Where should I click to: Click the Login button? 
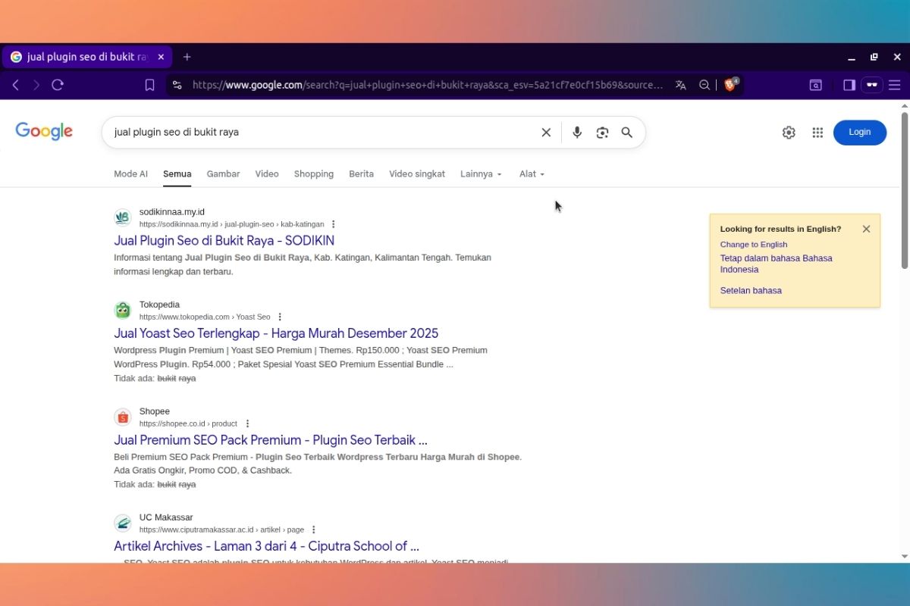(859, 132)
